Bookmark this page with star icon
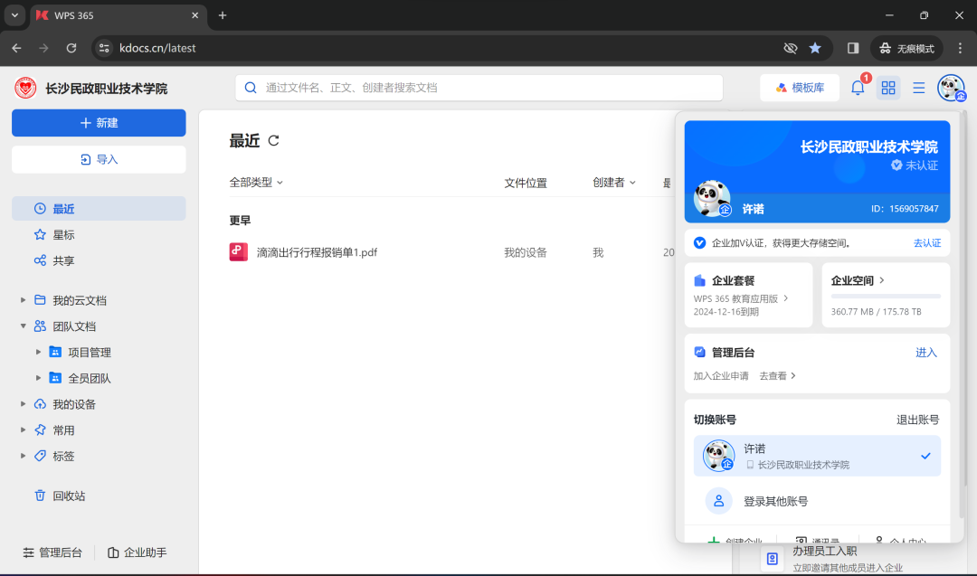 815,48
